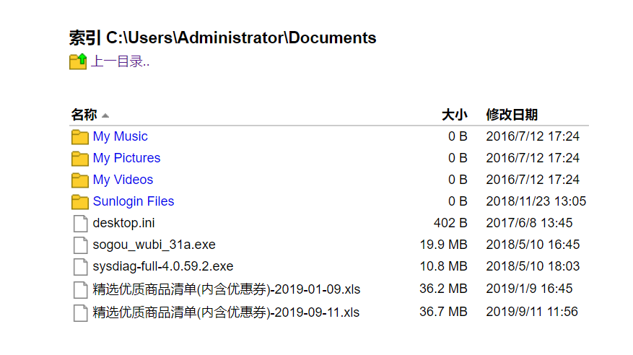The image size is (633, 355).
Task: Click the My Pictures folder icon
Action: click(x=80, y=159)
